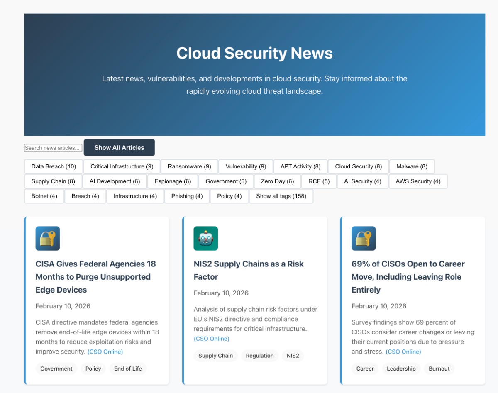Filter by Critical Infrastructure (9) tag
Screen dimensions: 498x393
122,166
